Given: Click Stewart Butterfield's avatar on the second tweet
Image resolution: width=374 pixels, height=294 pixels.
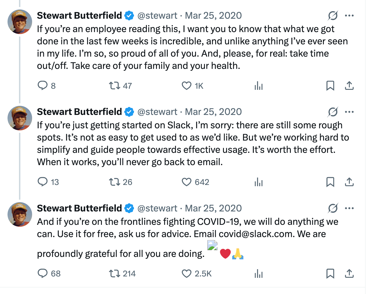Looking at the screenshot, I should point(20,118).
